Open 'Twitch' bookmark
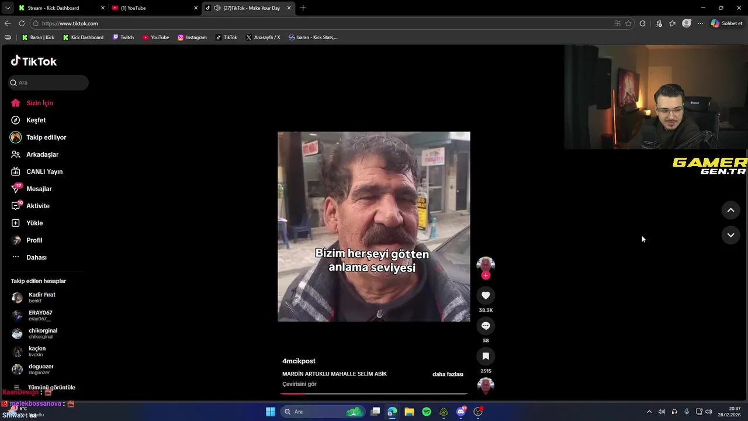Image resolution: width=748 pixels, height=421 pixels. (x=123, y=37)
